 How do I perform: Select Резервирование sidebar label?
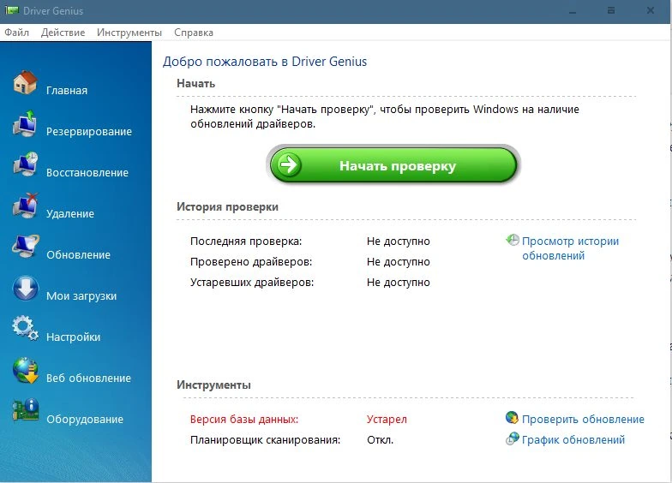coord(89,132)
